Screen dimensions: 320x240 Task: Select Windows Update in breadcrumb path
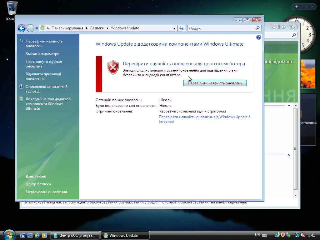tap(125, 28)
